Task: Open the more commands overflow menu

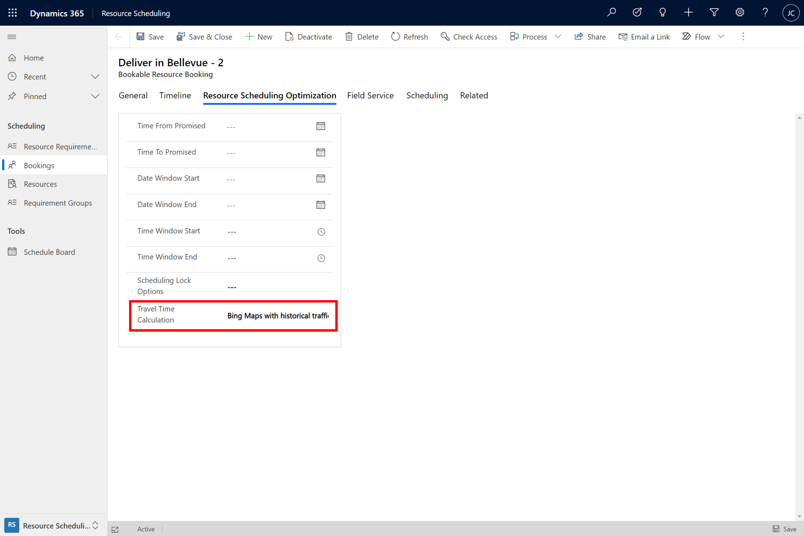Action: 743,37
